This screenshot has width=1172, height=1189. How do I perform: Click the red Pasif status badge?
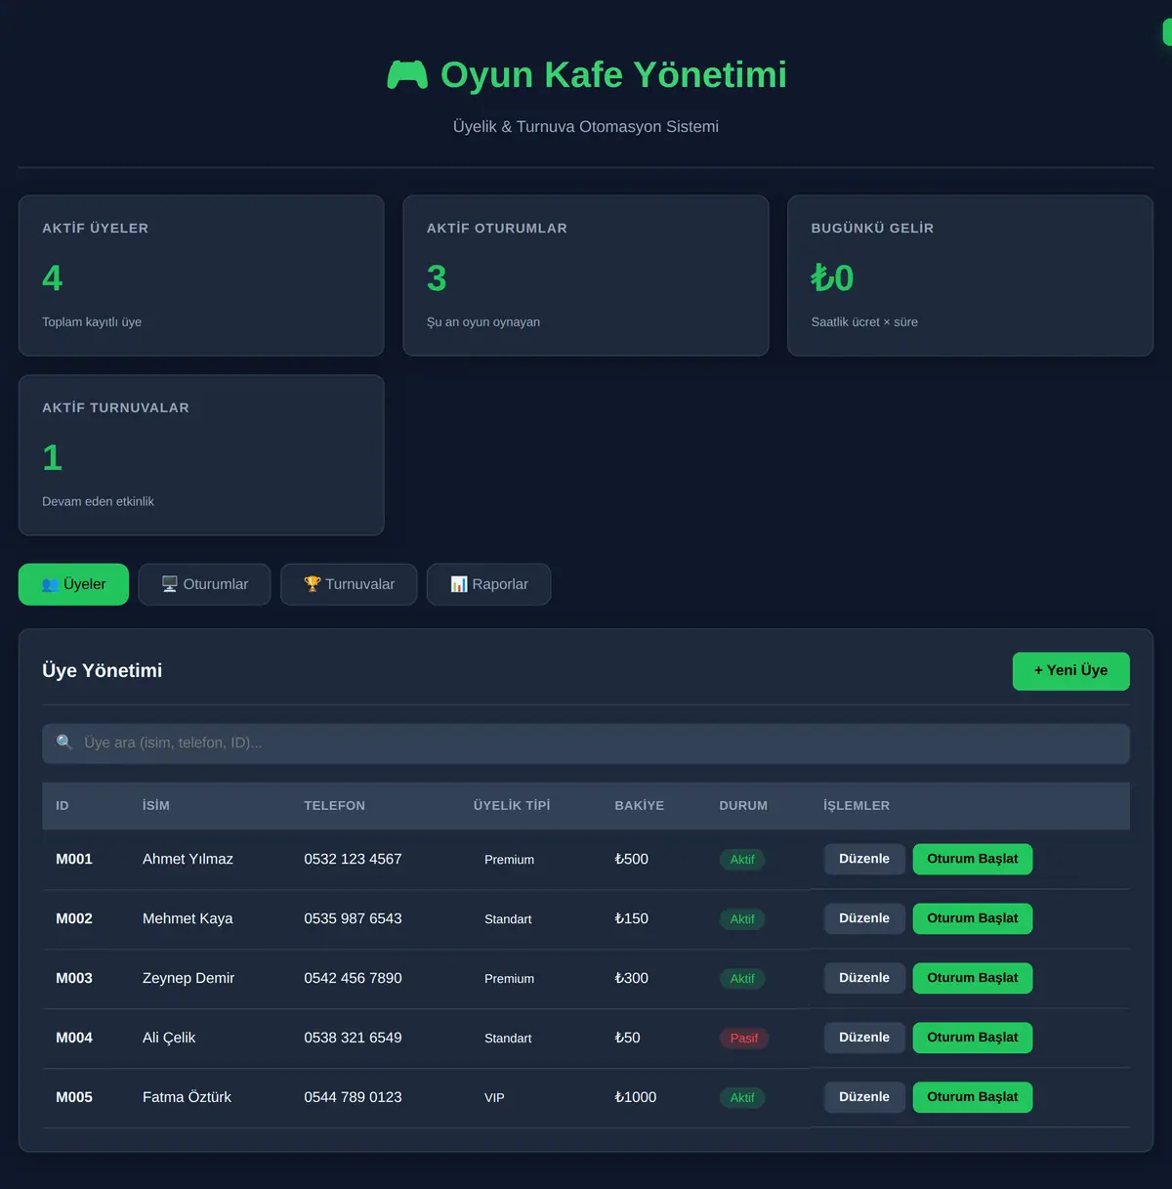(x=744, y=1039)
